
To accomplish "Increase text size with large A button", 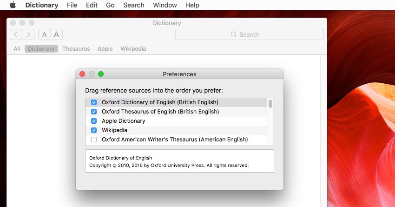I will 56,34.
